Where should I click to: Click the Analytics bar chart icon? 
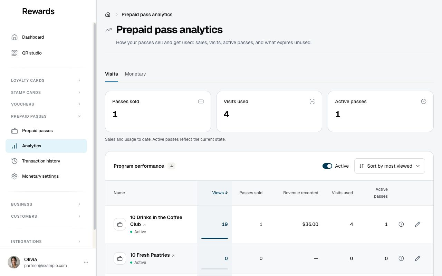click(15, 146)
